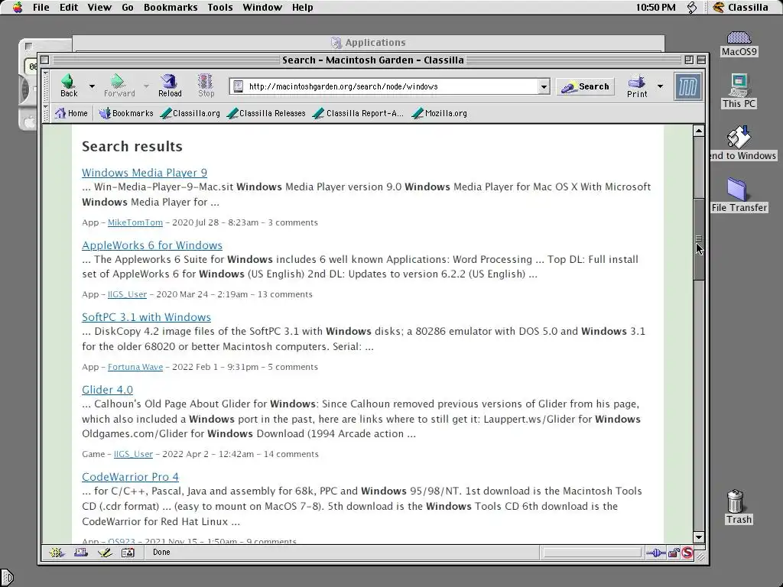This screenshot has height=587, width=783.
Task: Click the scrollbar down arrow
Action: tap(699, 537)
